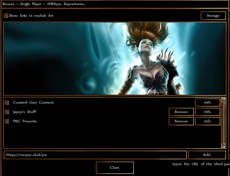230x176 pixels.
Task: Close the NWSync Repositories screen
Action: coord(114,168)
